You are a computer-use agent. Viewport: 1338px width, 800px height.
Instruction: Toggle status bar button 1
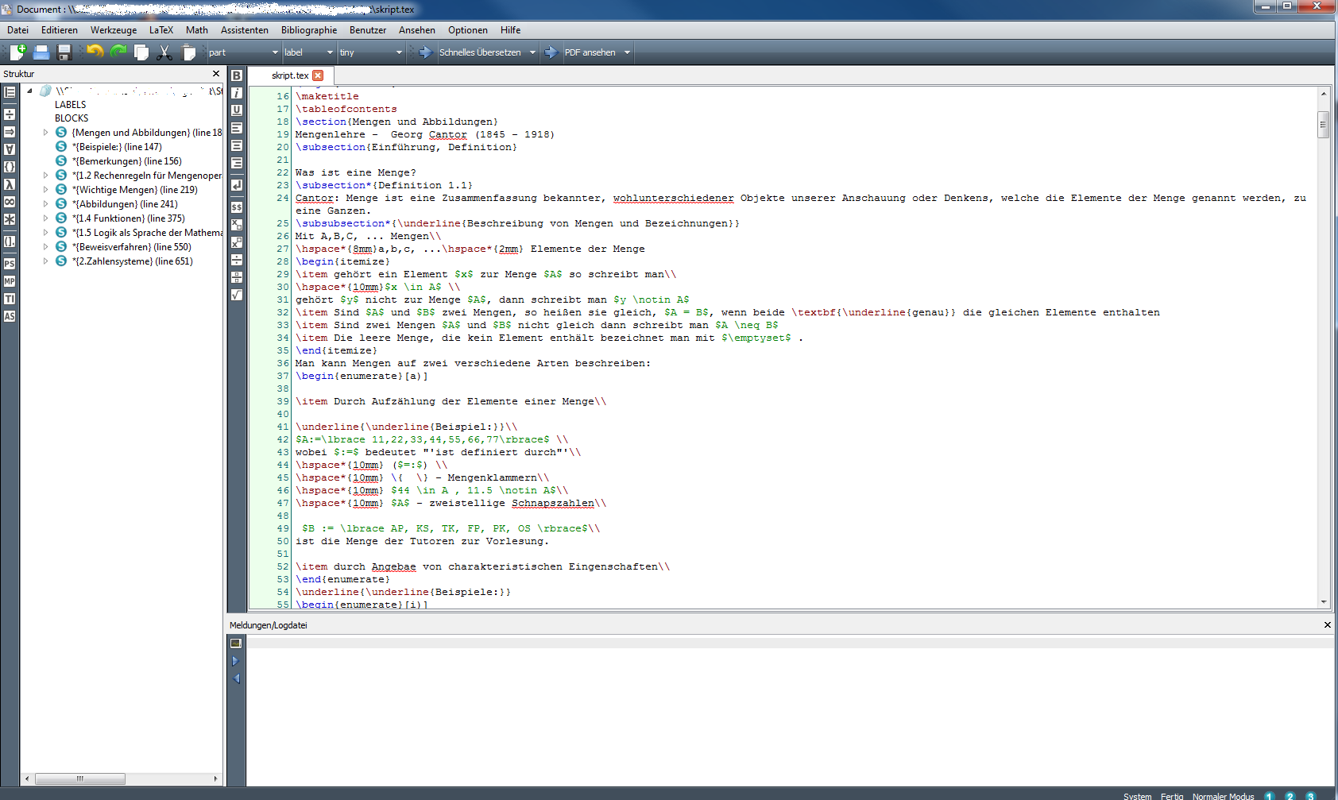(x=1270, y=795)
